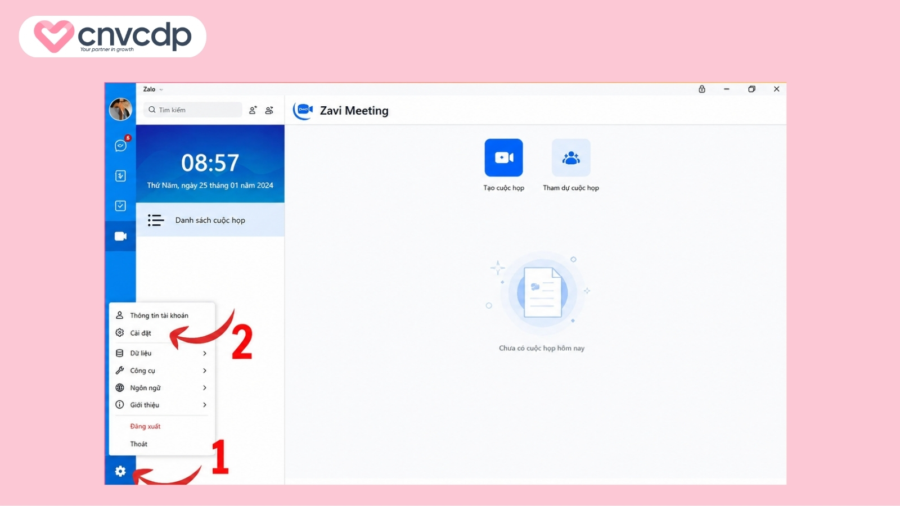Click the Zavi Meeting header title
This screenshot has width=900, height=506.
click(354, 111)
